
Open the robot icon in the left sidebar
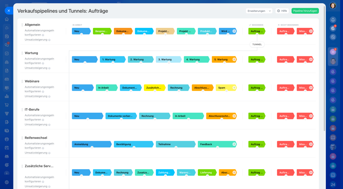[x=7, y=156]
